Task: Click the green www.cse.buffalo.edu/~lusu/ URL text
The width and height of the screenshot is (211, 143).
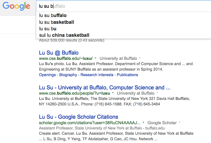Action: coord(66,59)
